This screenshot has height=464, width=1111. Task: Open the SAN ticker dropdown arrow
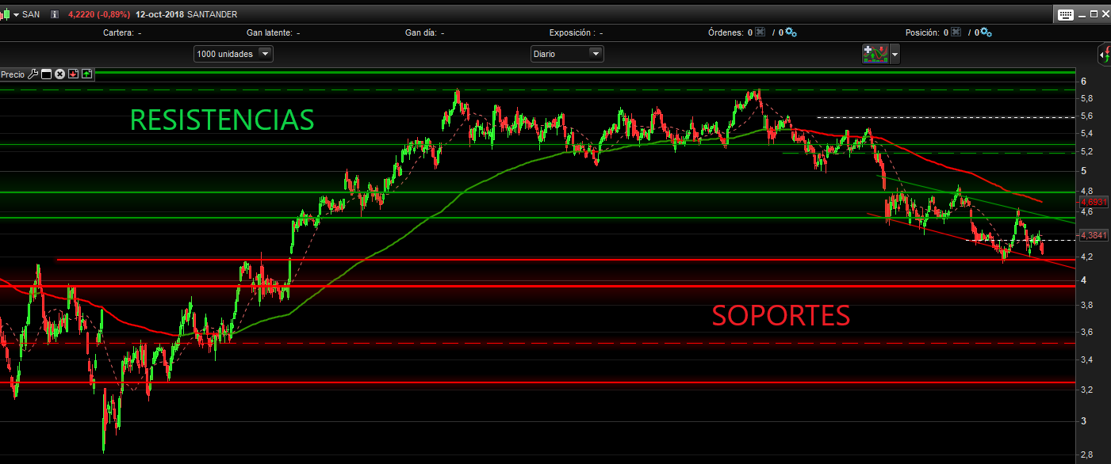pos(16,14)
